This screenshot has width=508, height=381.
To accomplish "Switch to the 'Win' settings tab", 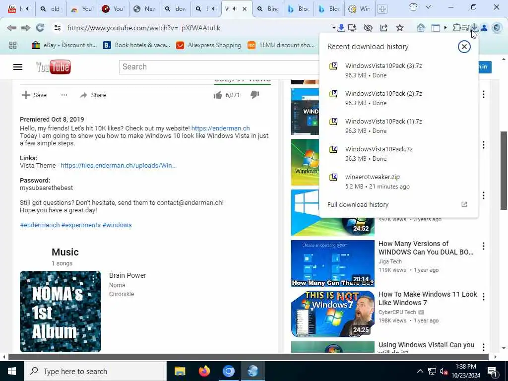I will point(360,9).
